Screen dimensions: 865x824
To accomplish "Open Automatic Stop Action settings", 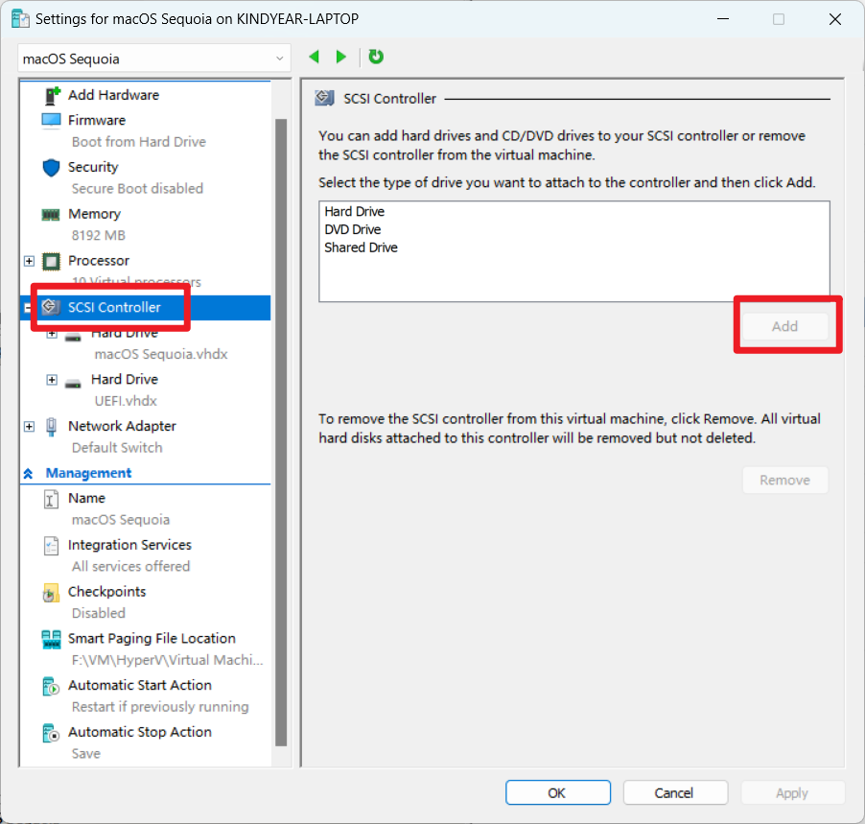I will (x=140, y=732).
